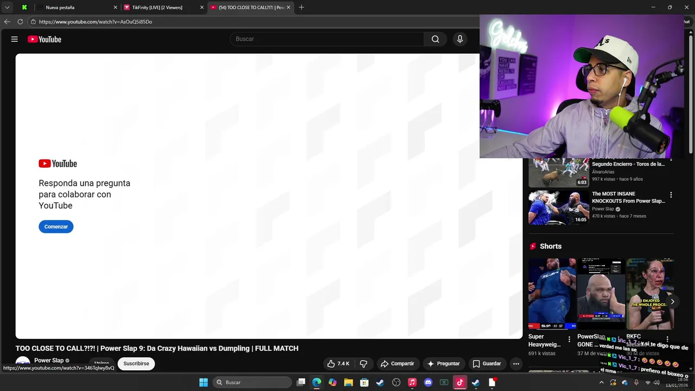Open Microsoft Edge from taskbar
695x391 pixels.
317,382
